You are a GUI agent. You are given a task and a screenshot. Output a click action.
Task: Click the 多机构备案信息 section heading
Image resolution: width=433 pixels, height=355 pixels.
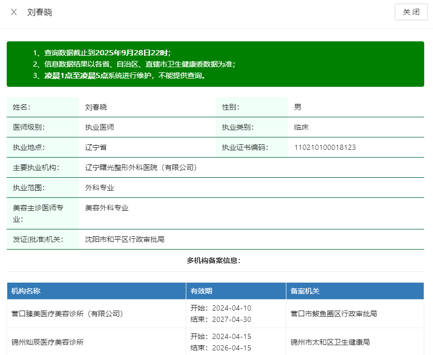tap(213, 260)
